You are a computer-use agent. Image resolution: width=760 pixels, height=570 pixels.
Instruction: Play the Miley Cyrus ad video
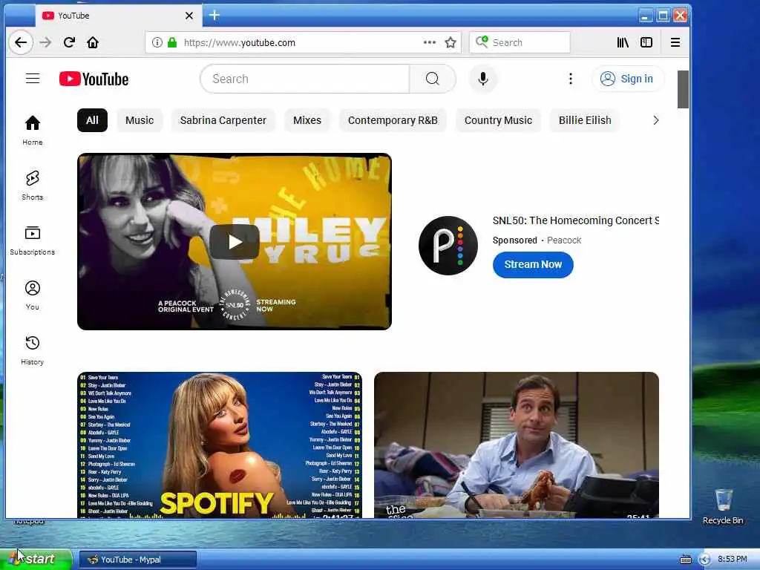pyautogui.click(x=235, y=241)
